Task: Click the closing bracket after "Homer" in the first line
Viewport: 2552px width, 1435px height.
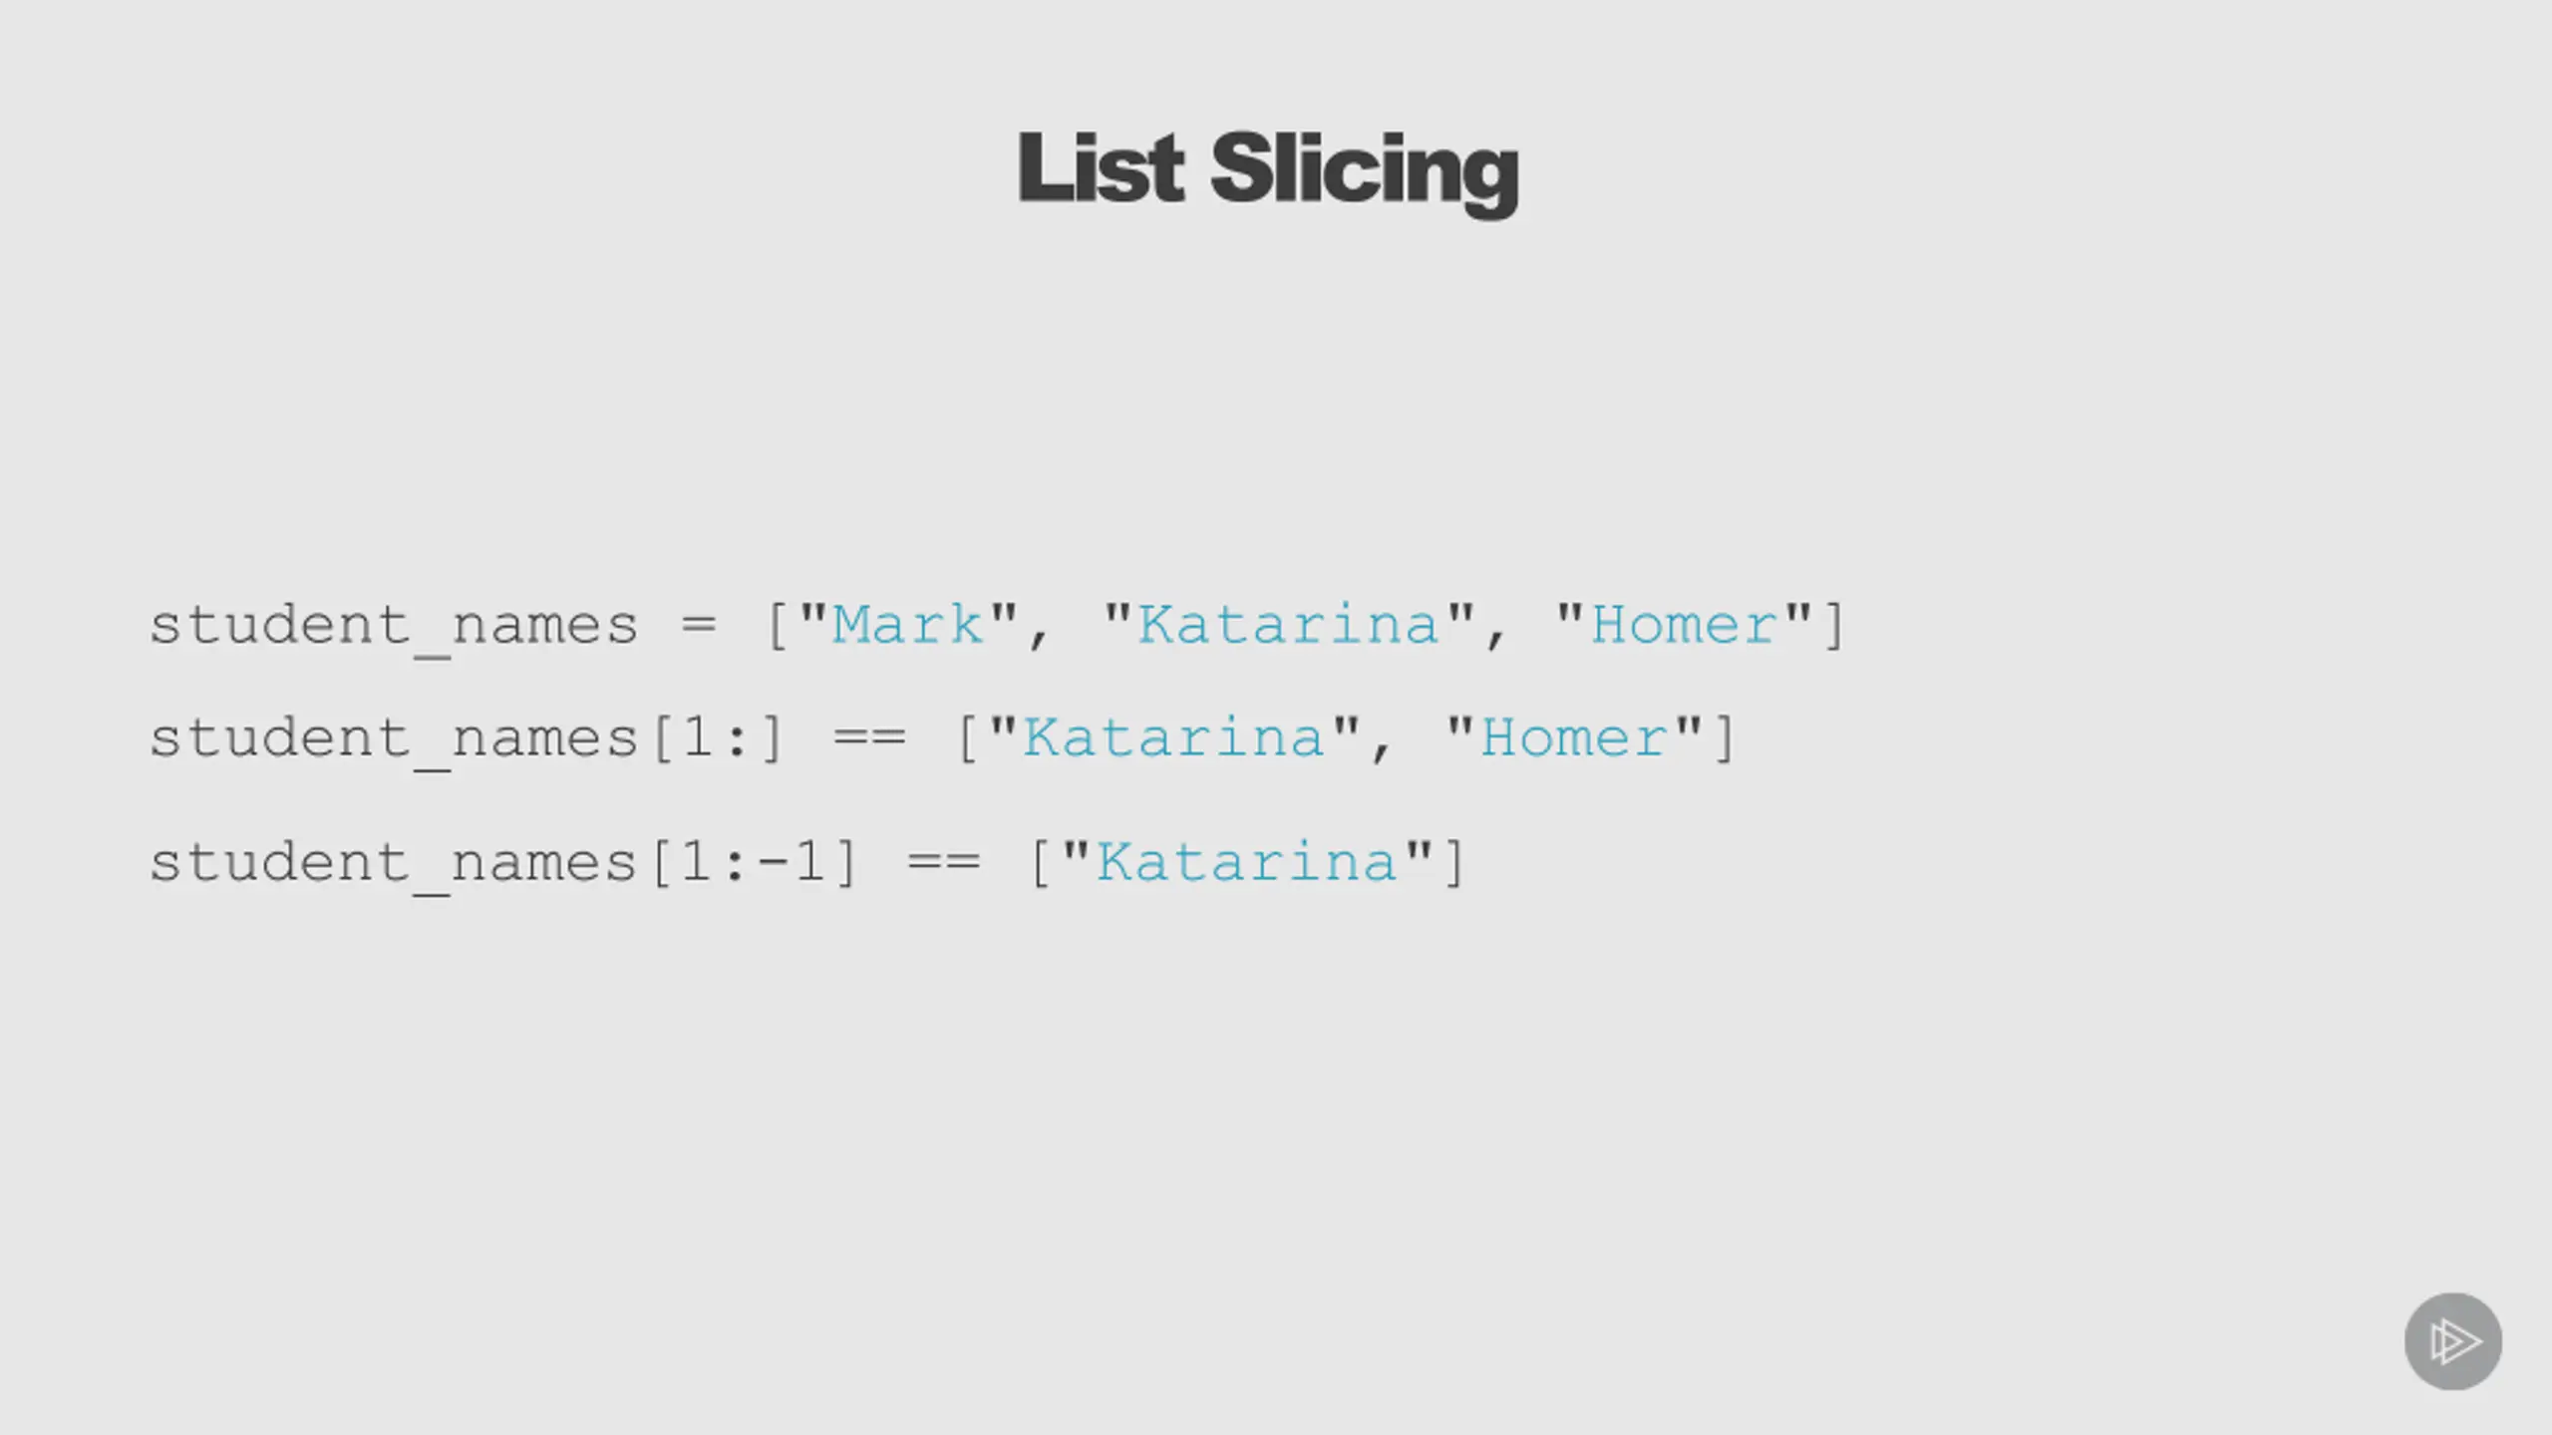Action: pyautogui.click(x=1834, y=626)
